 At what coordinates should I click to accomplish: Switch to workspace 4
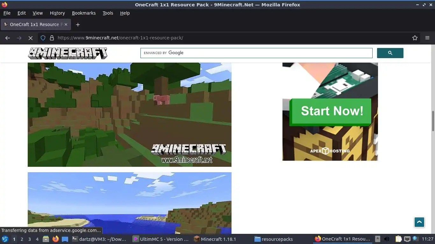tap(37, 239)
